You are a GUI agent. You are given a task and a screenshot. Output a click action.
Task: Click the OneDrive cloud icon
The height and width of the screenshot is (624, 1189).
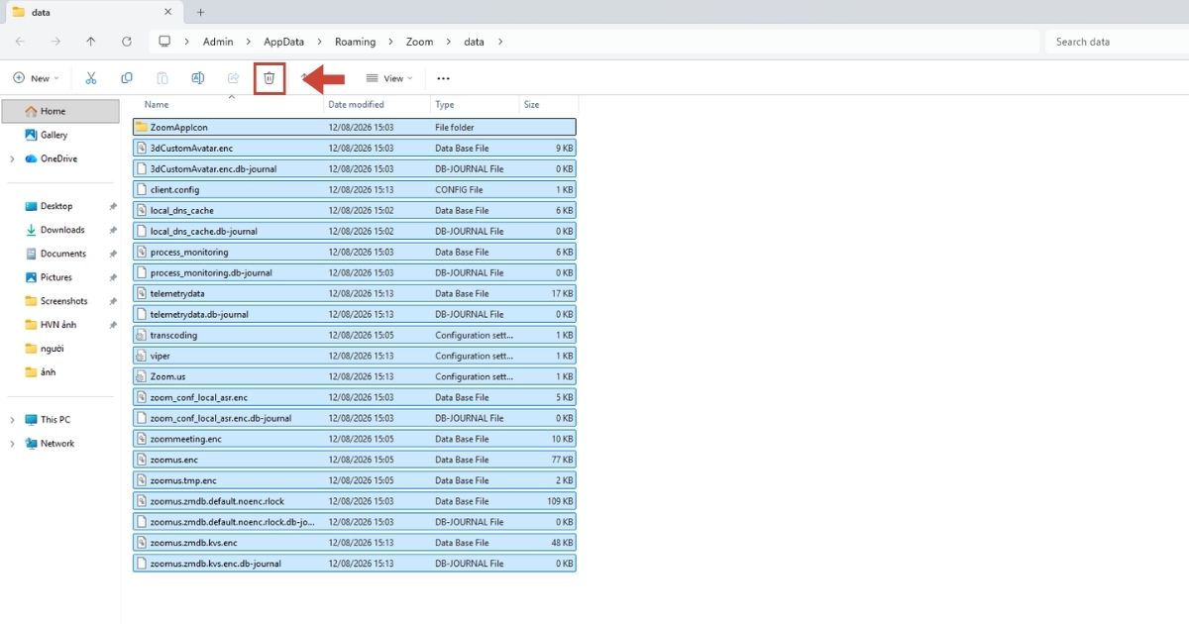click(31, 158)
